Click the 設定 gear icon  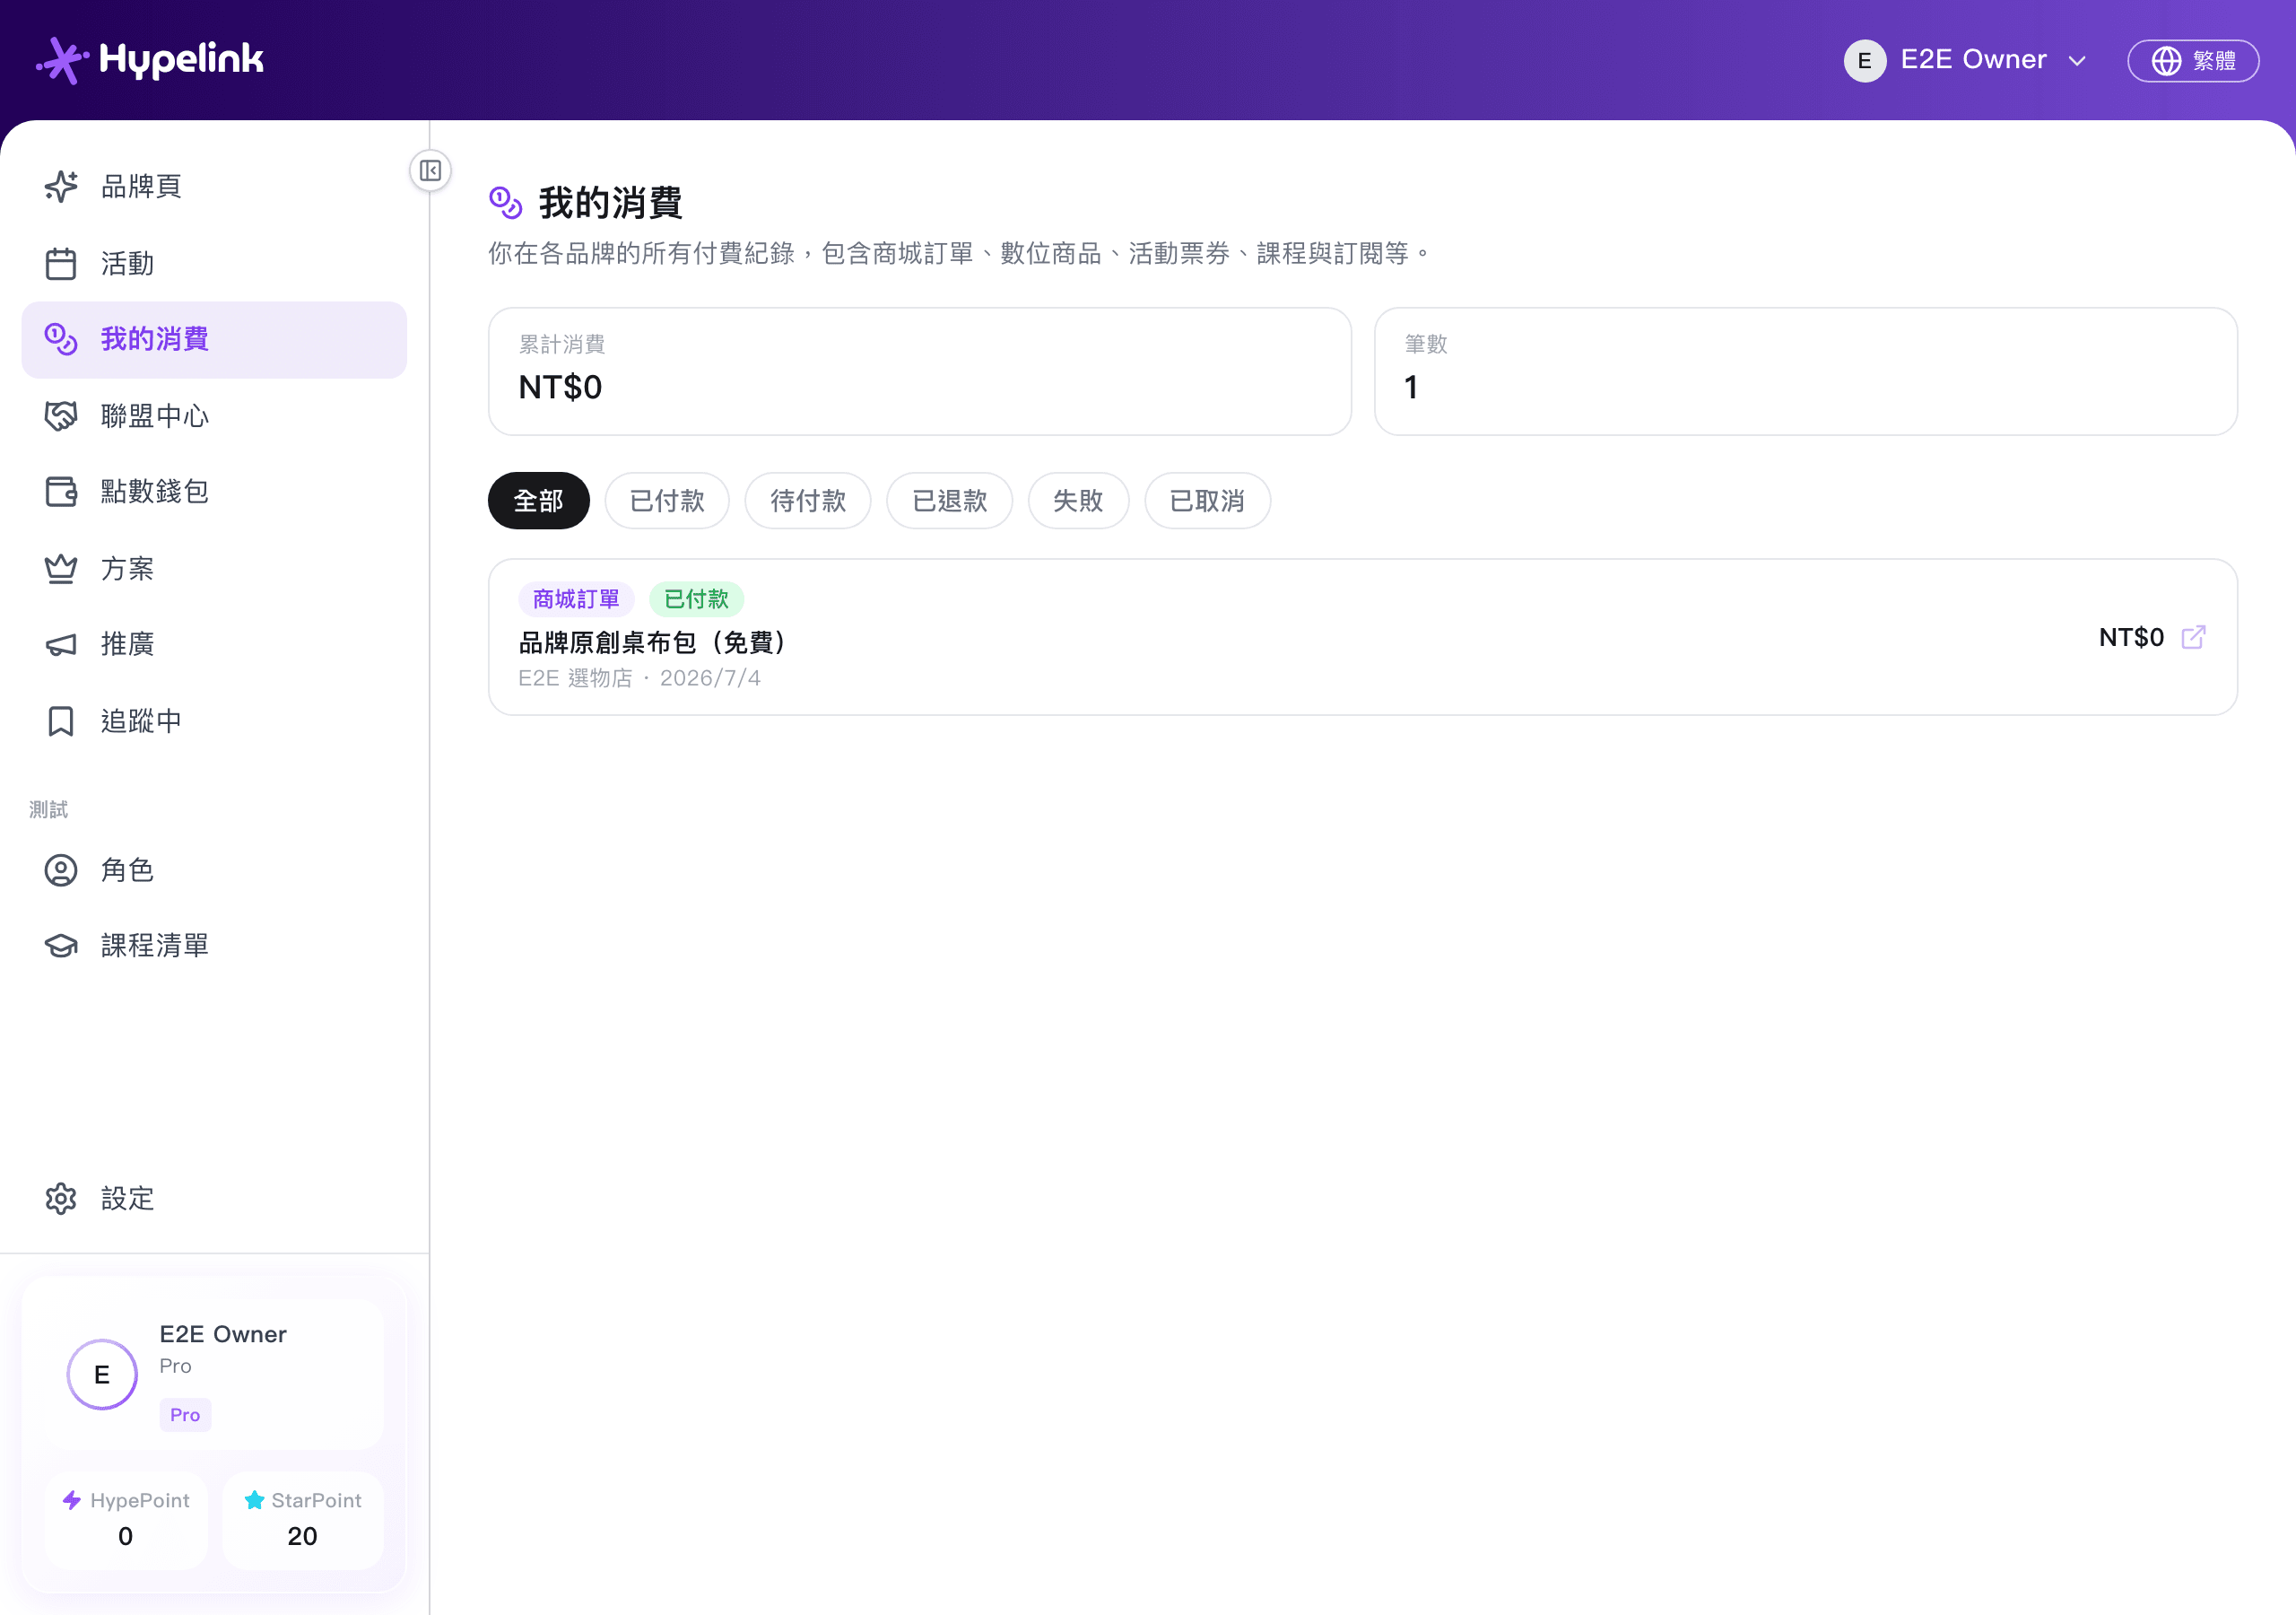coord(61,1199)
